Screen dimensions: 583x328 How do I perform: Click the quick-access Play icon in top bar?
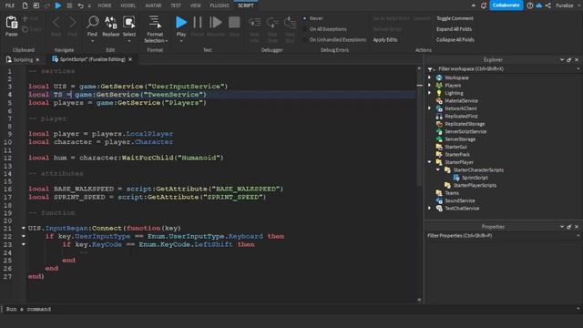(58, 5)
